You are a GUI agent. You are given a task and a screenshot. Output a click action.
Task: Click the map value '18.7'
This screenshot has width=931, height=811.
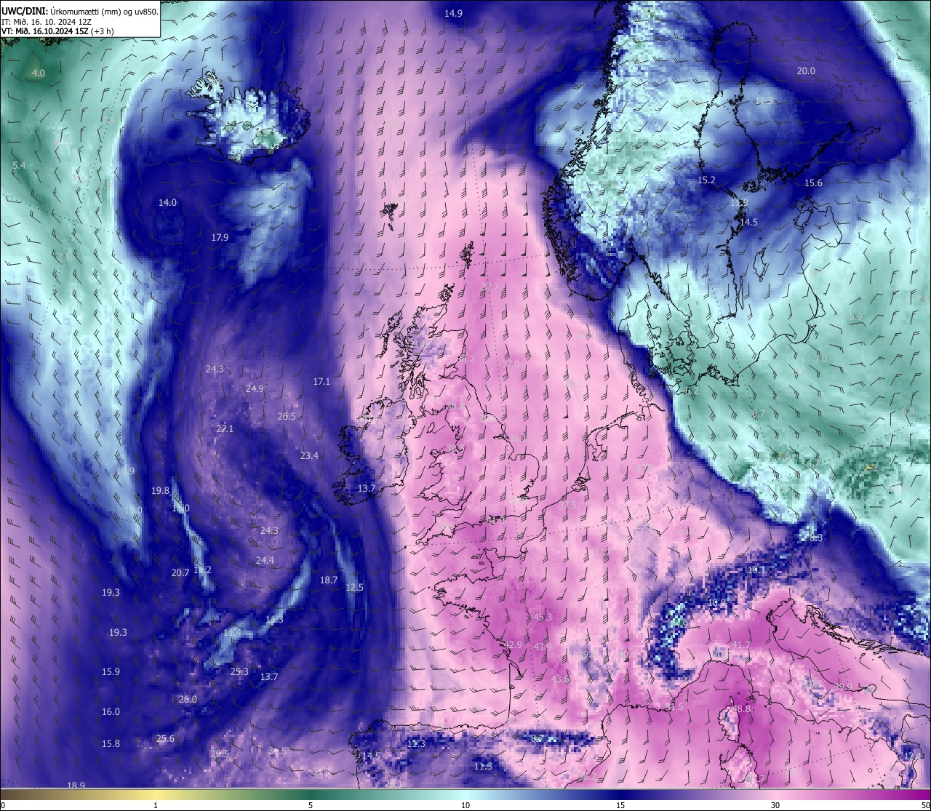[x=329, y=580]
